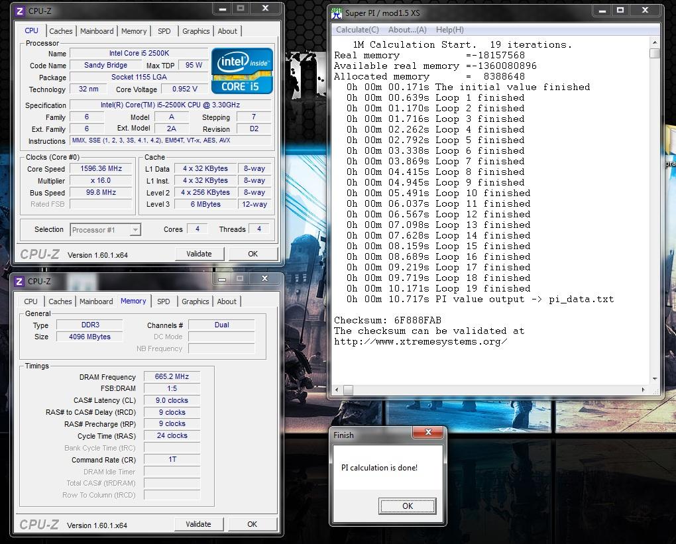
Task: Minimize the Super PI window
Action: pyautogui.click(x=602, y=11)
